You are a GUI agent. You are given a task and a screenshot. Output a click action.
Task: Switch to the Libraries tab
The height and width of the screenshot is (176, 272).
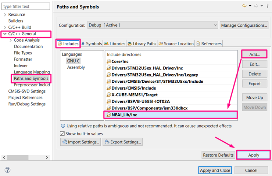tap(115, 44)
